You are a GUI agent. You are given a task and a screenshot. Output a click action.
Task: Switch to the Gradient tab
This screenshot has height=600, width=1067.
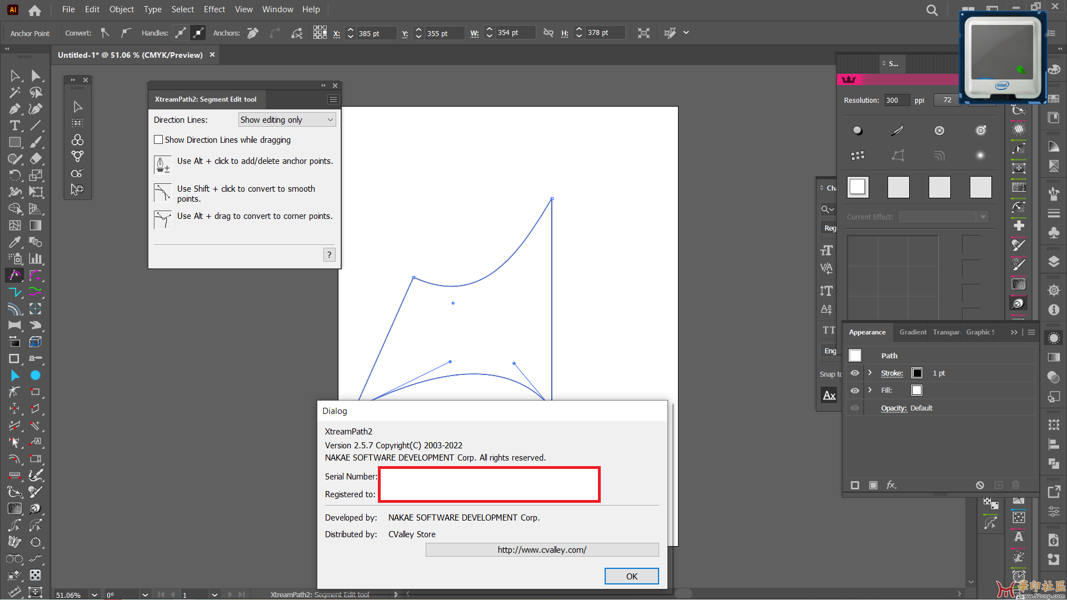(913, 332)
